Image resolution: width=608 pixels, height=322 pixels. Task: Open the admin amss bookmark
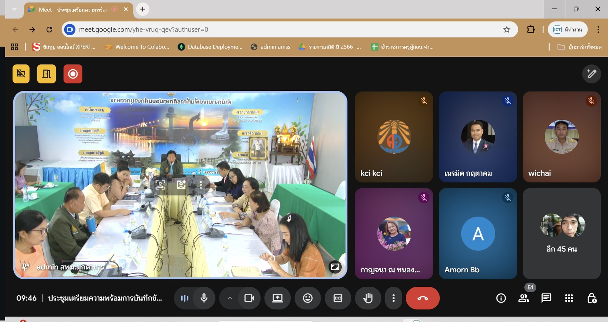tap(271, 47)
